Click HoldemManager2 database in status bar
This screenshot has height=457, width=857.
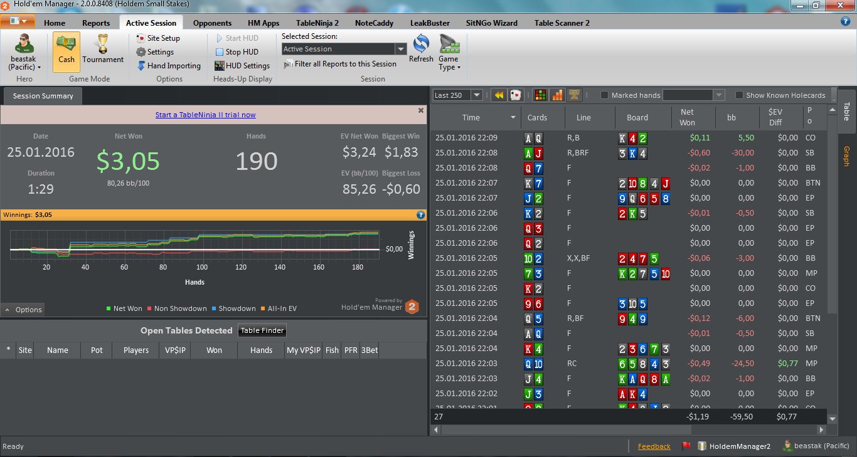pos(733,446)
